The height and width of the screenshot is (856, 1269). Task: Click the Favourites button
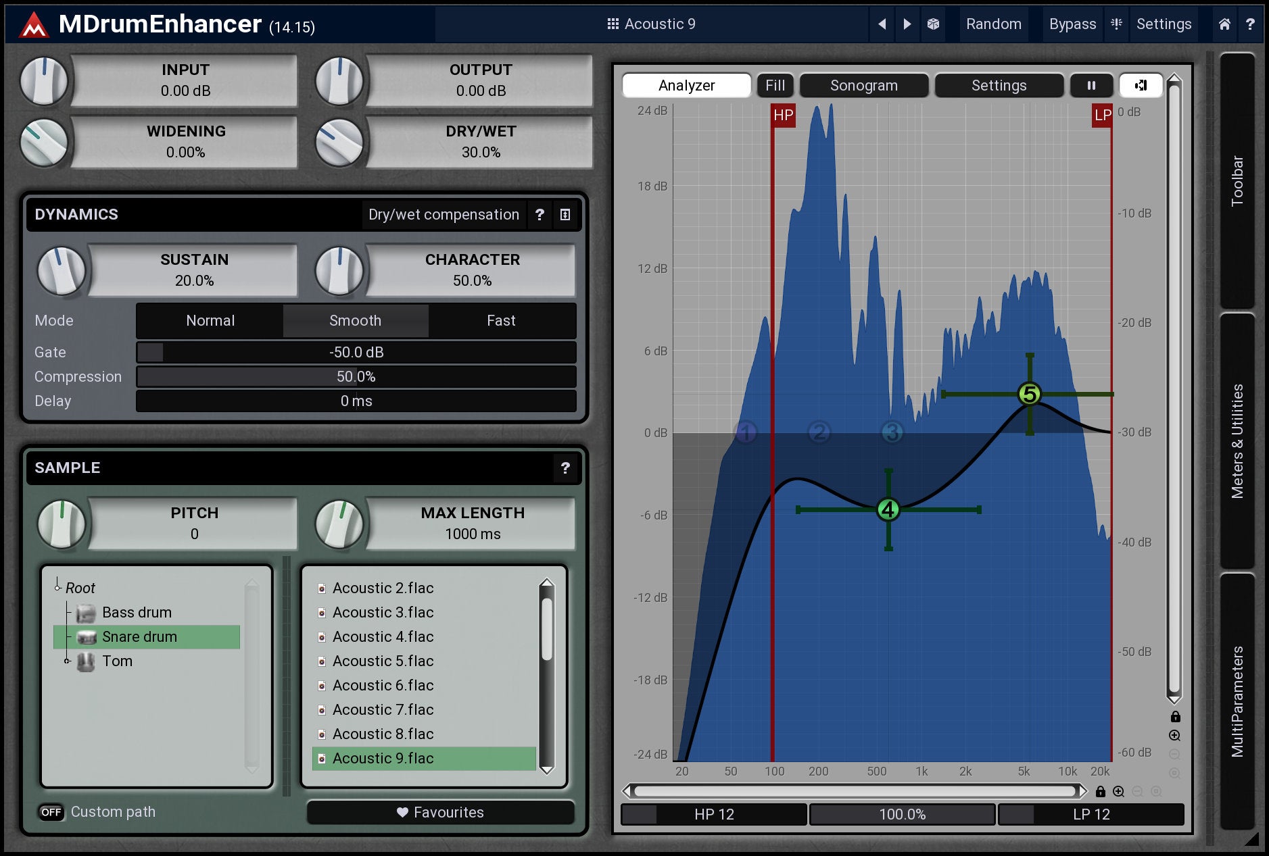(440, 813)
